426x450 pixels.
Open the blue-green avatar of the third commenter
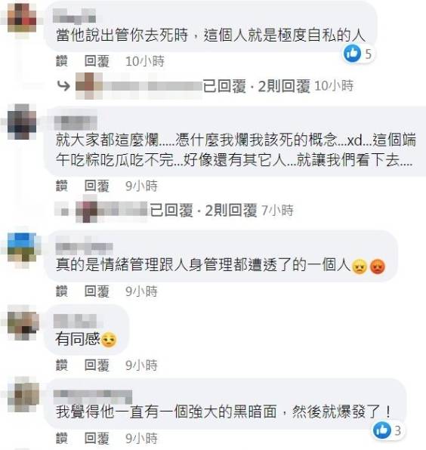[x=22, y=247]
